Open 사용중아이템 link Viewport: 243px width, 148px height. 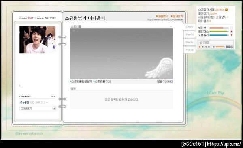click(206, 17)
